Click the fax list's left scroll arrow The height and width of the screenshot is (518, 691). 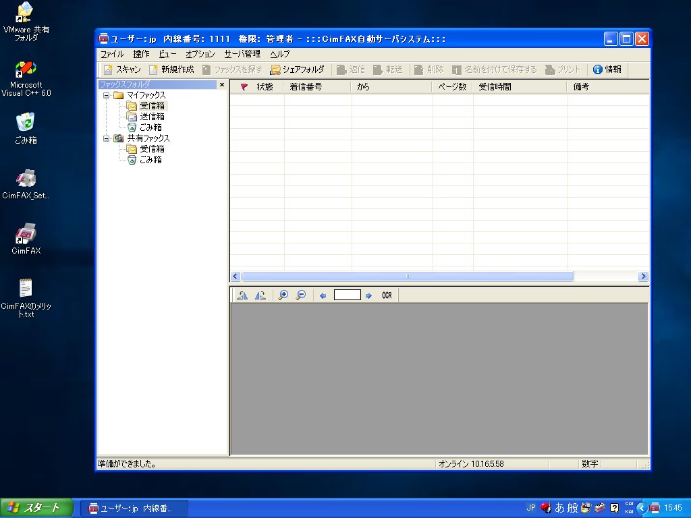235,276
